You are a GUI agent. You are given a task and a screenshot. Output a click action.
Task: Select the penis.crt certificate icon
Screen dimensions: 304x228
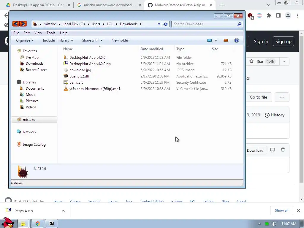tap(66, 83)
